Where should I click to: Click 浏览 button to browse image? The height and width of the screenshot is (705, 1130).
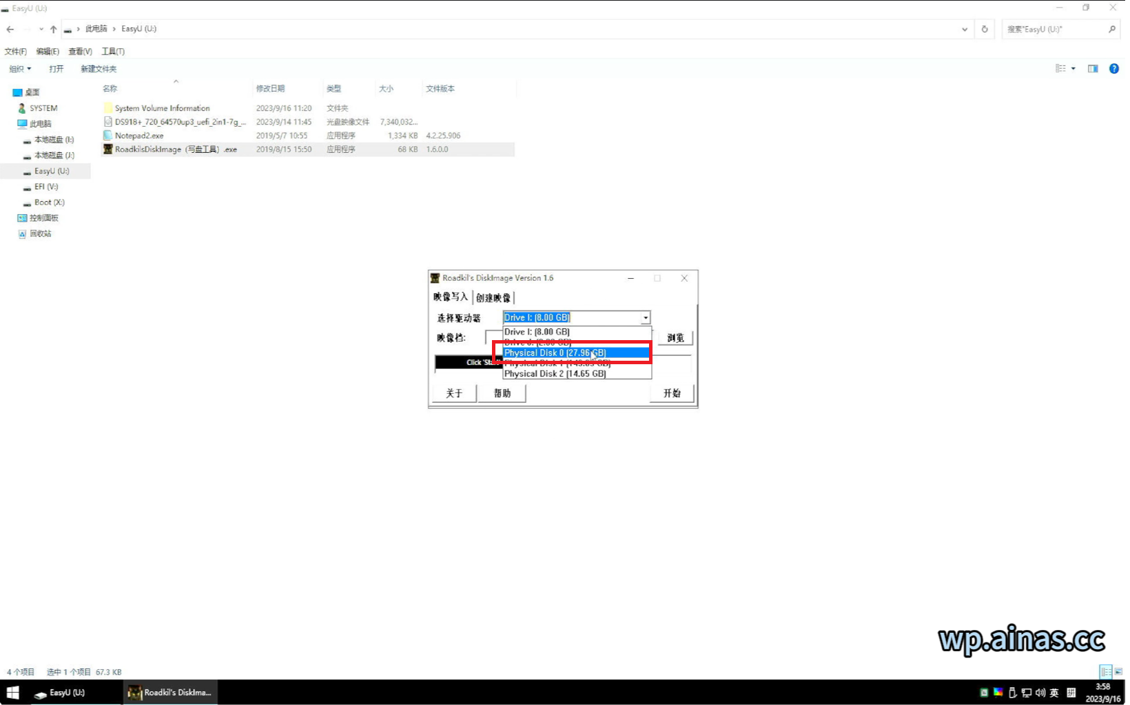pyautogui.click(x=675, y=338)
